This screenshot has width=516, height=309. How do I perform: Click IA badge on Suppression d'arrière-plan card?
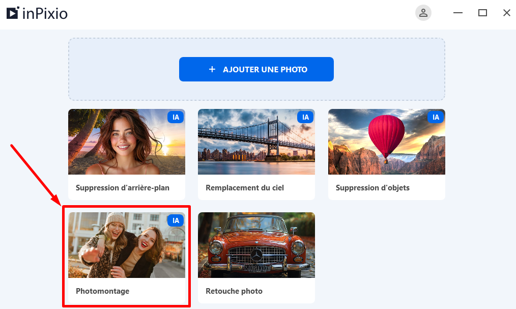click(x=176, y=117)
